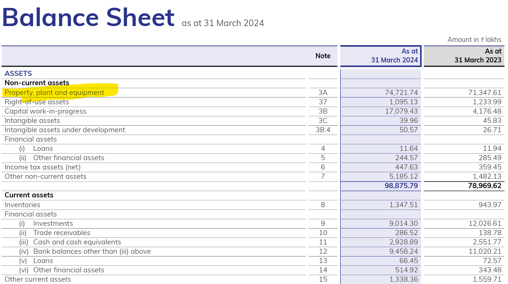Click the Amount in ₹ lakhs caption
This screenshot has width=508, height=284.
click(x=474, y=40)
